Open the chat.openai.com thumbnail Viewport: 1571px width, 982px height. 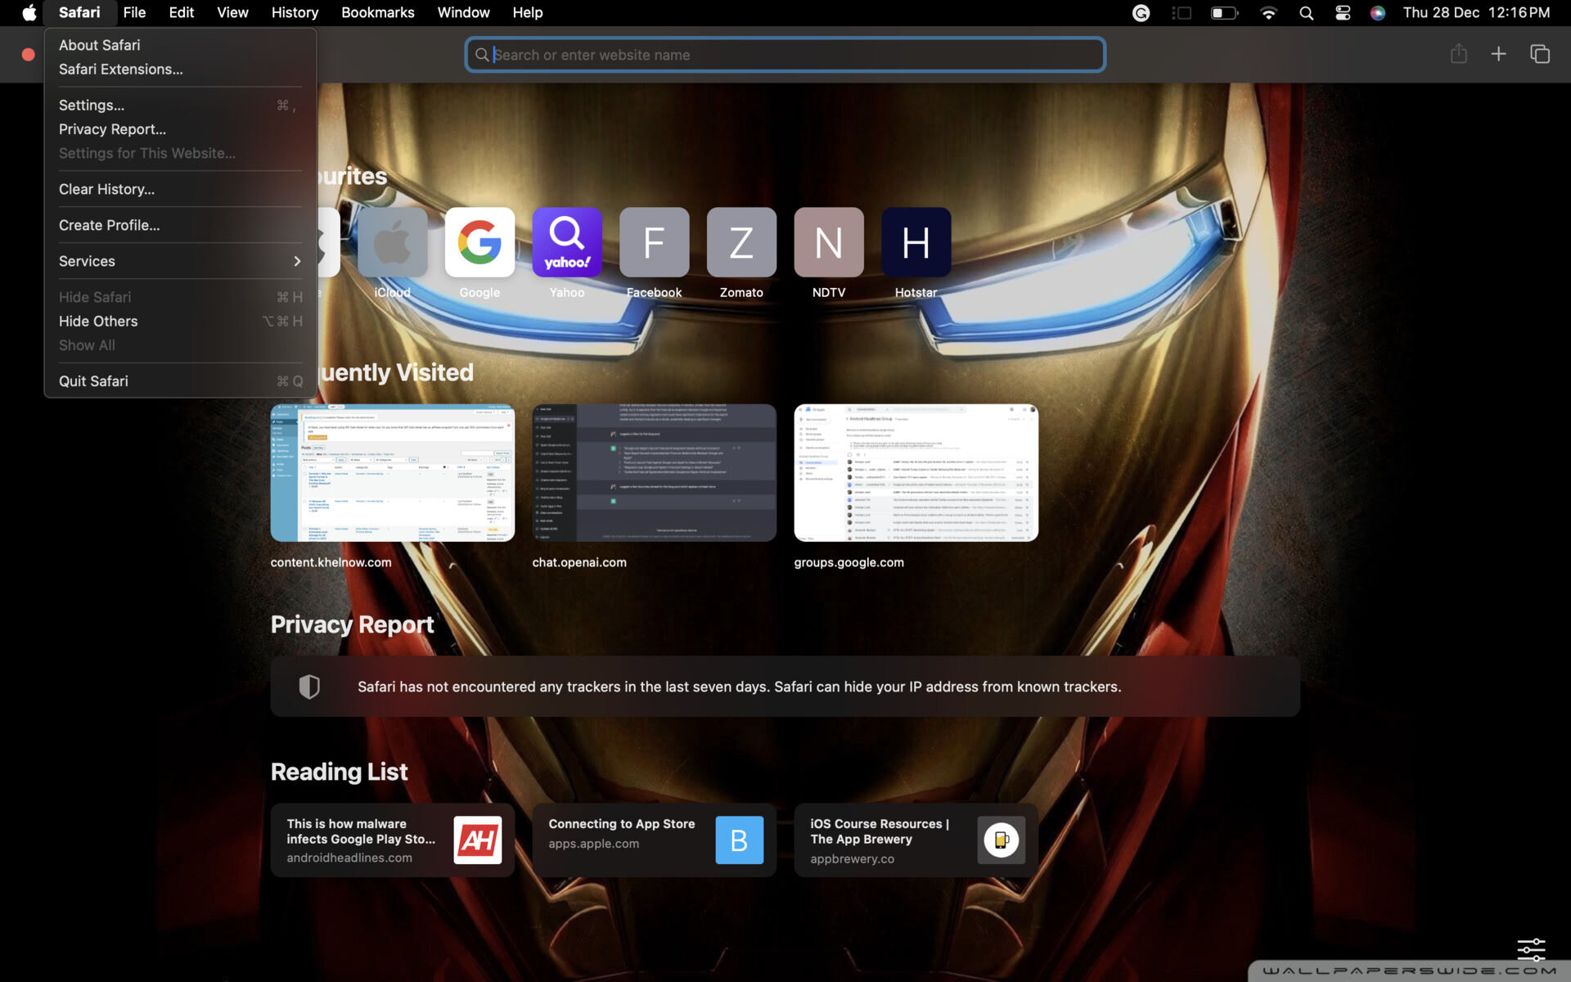(654, 472)
